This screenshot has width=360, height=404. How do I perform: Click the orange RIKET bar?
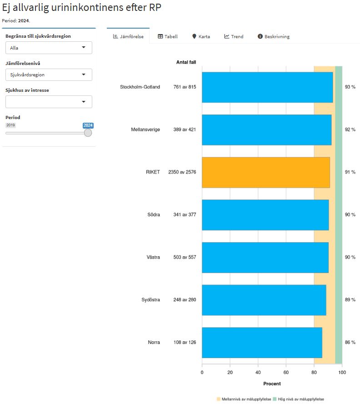265,172
